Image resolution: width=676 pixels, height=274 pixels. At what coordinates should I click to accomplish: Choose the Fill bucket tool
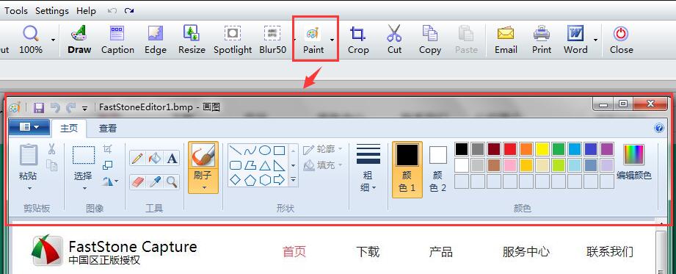pos(154,159)
